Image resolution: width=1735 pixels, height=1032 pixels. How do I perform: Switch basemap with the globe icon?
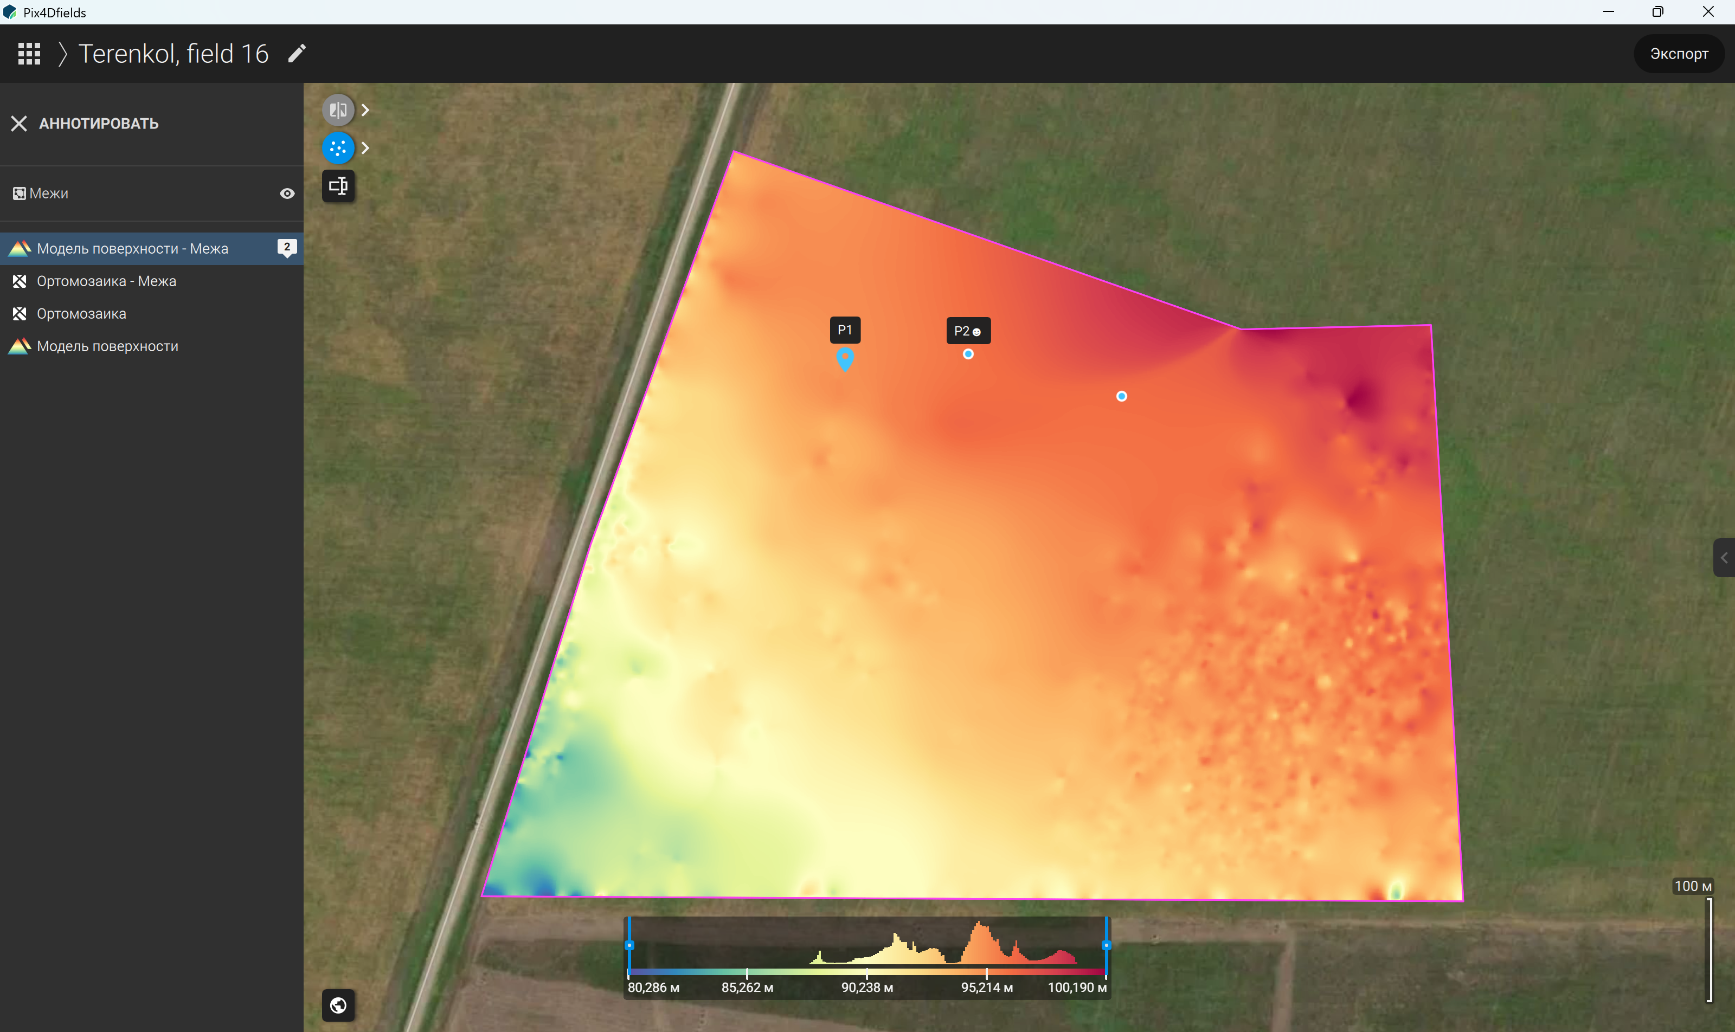(x=338, y=1005)
